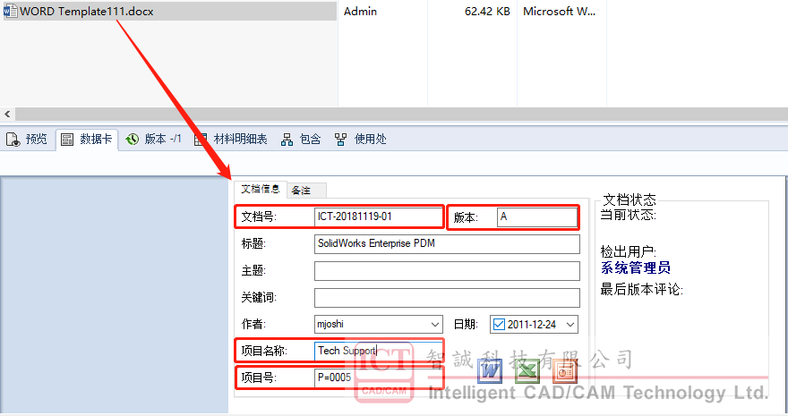Switch to the 包含 contains tab

tap(301, 139)
